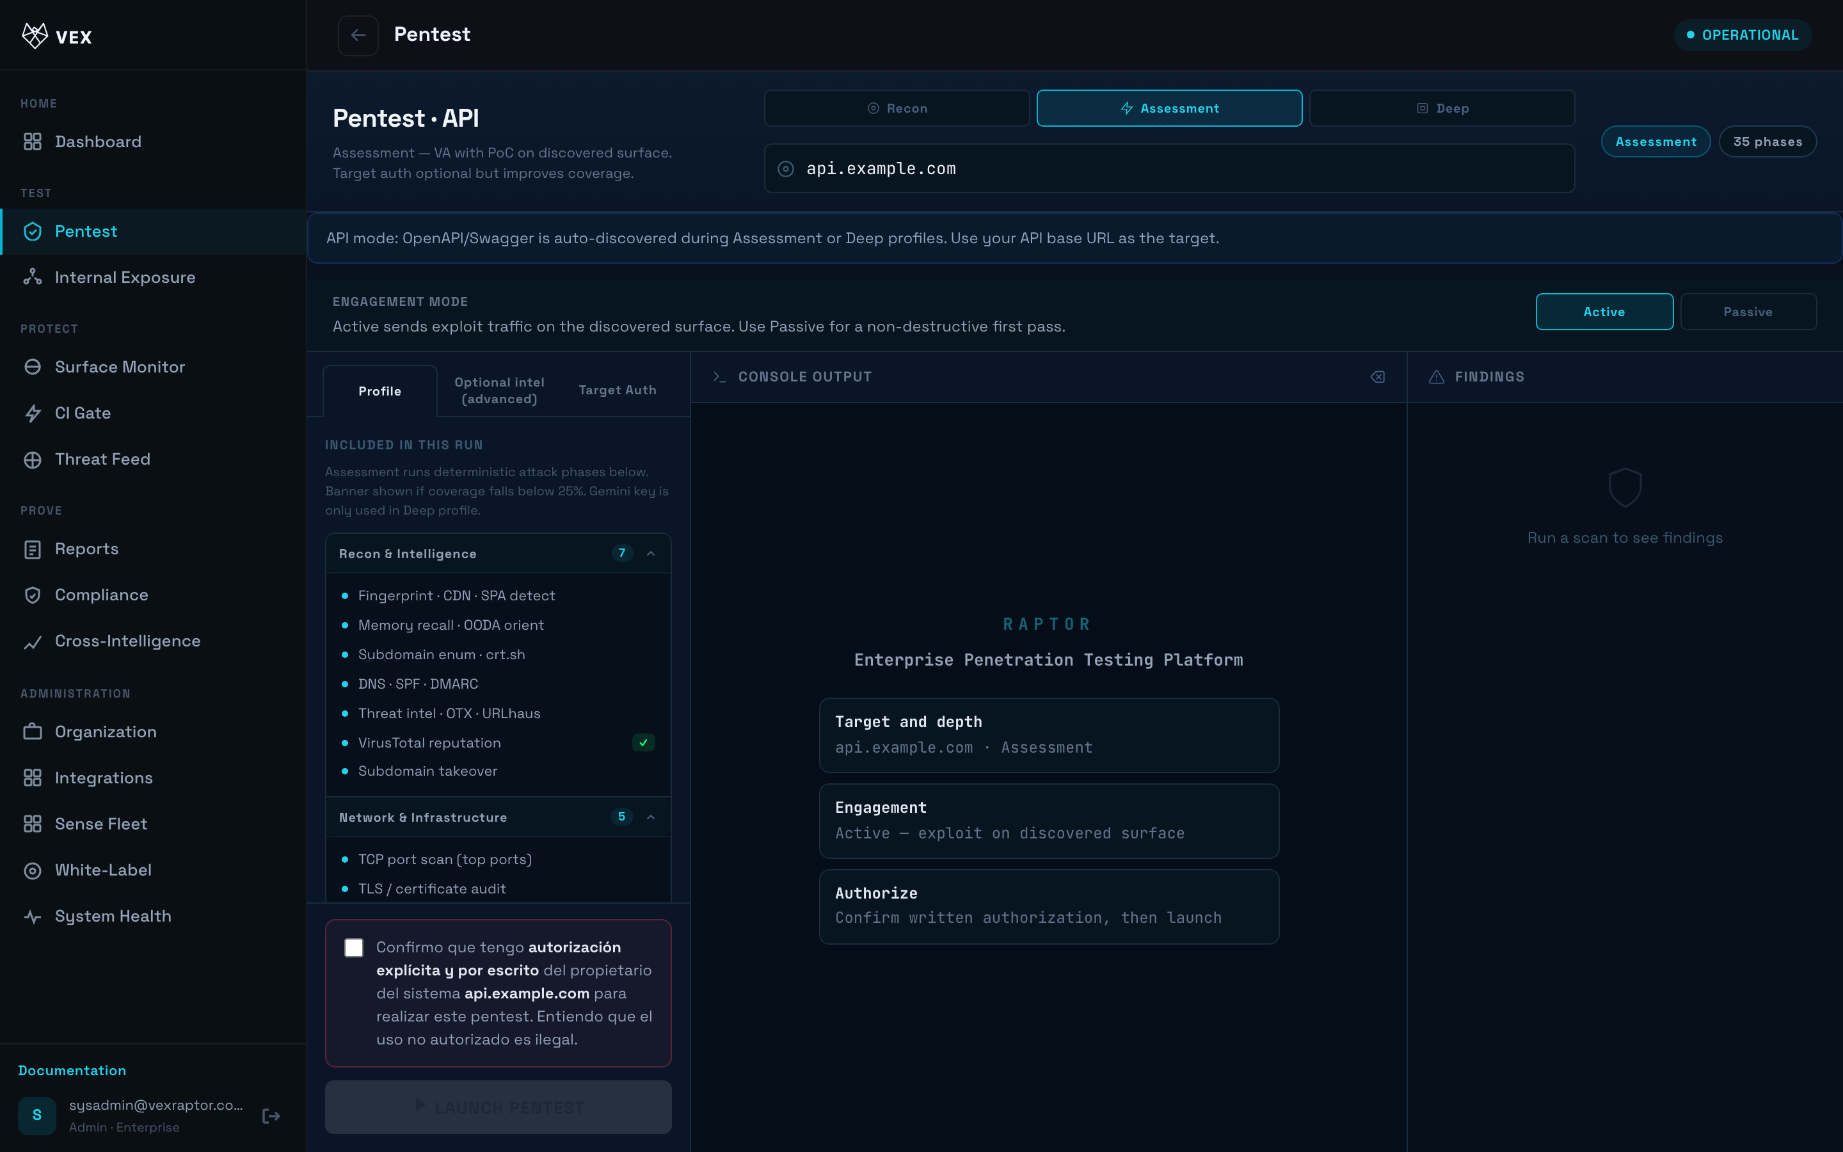Check the written authorization confirmation checkbox
The height and width of the screenshot is (1152, 1843).
pos(353,948)
